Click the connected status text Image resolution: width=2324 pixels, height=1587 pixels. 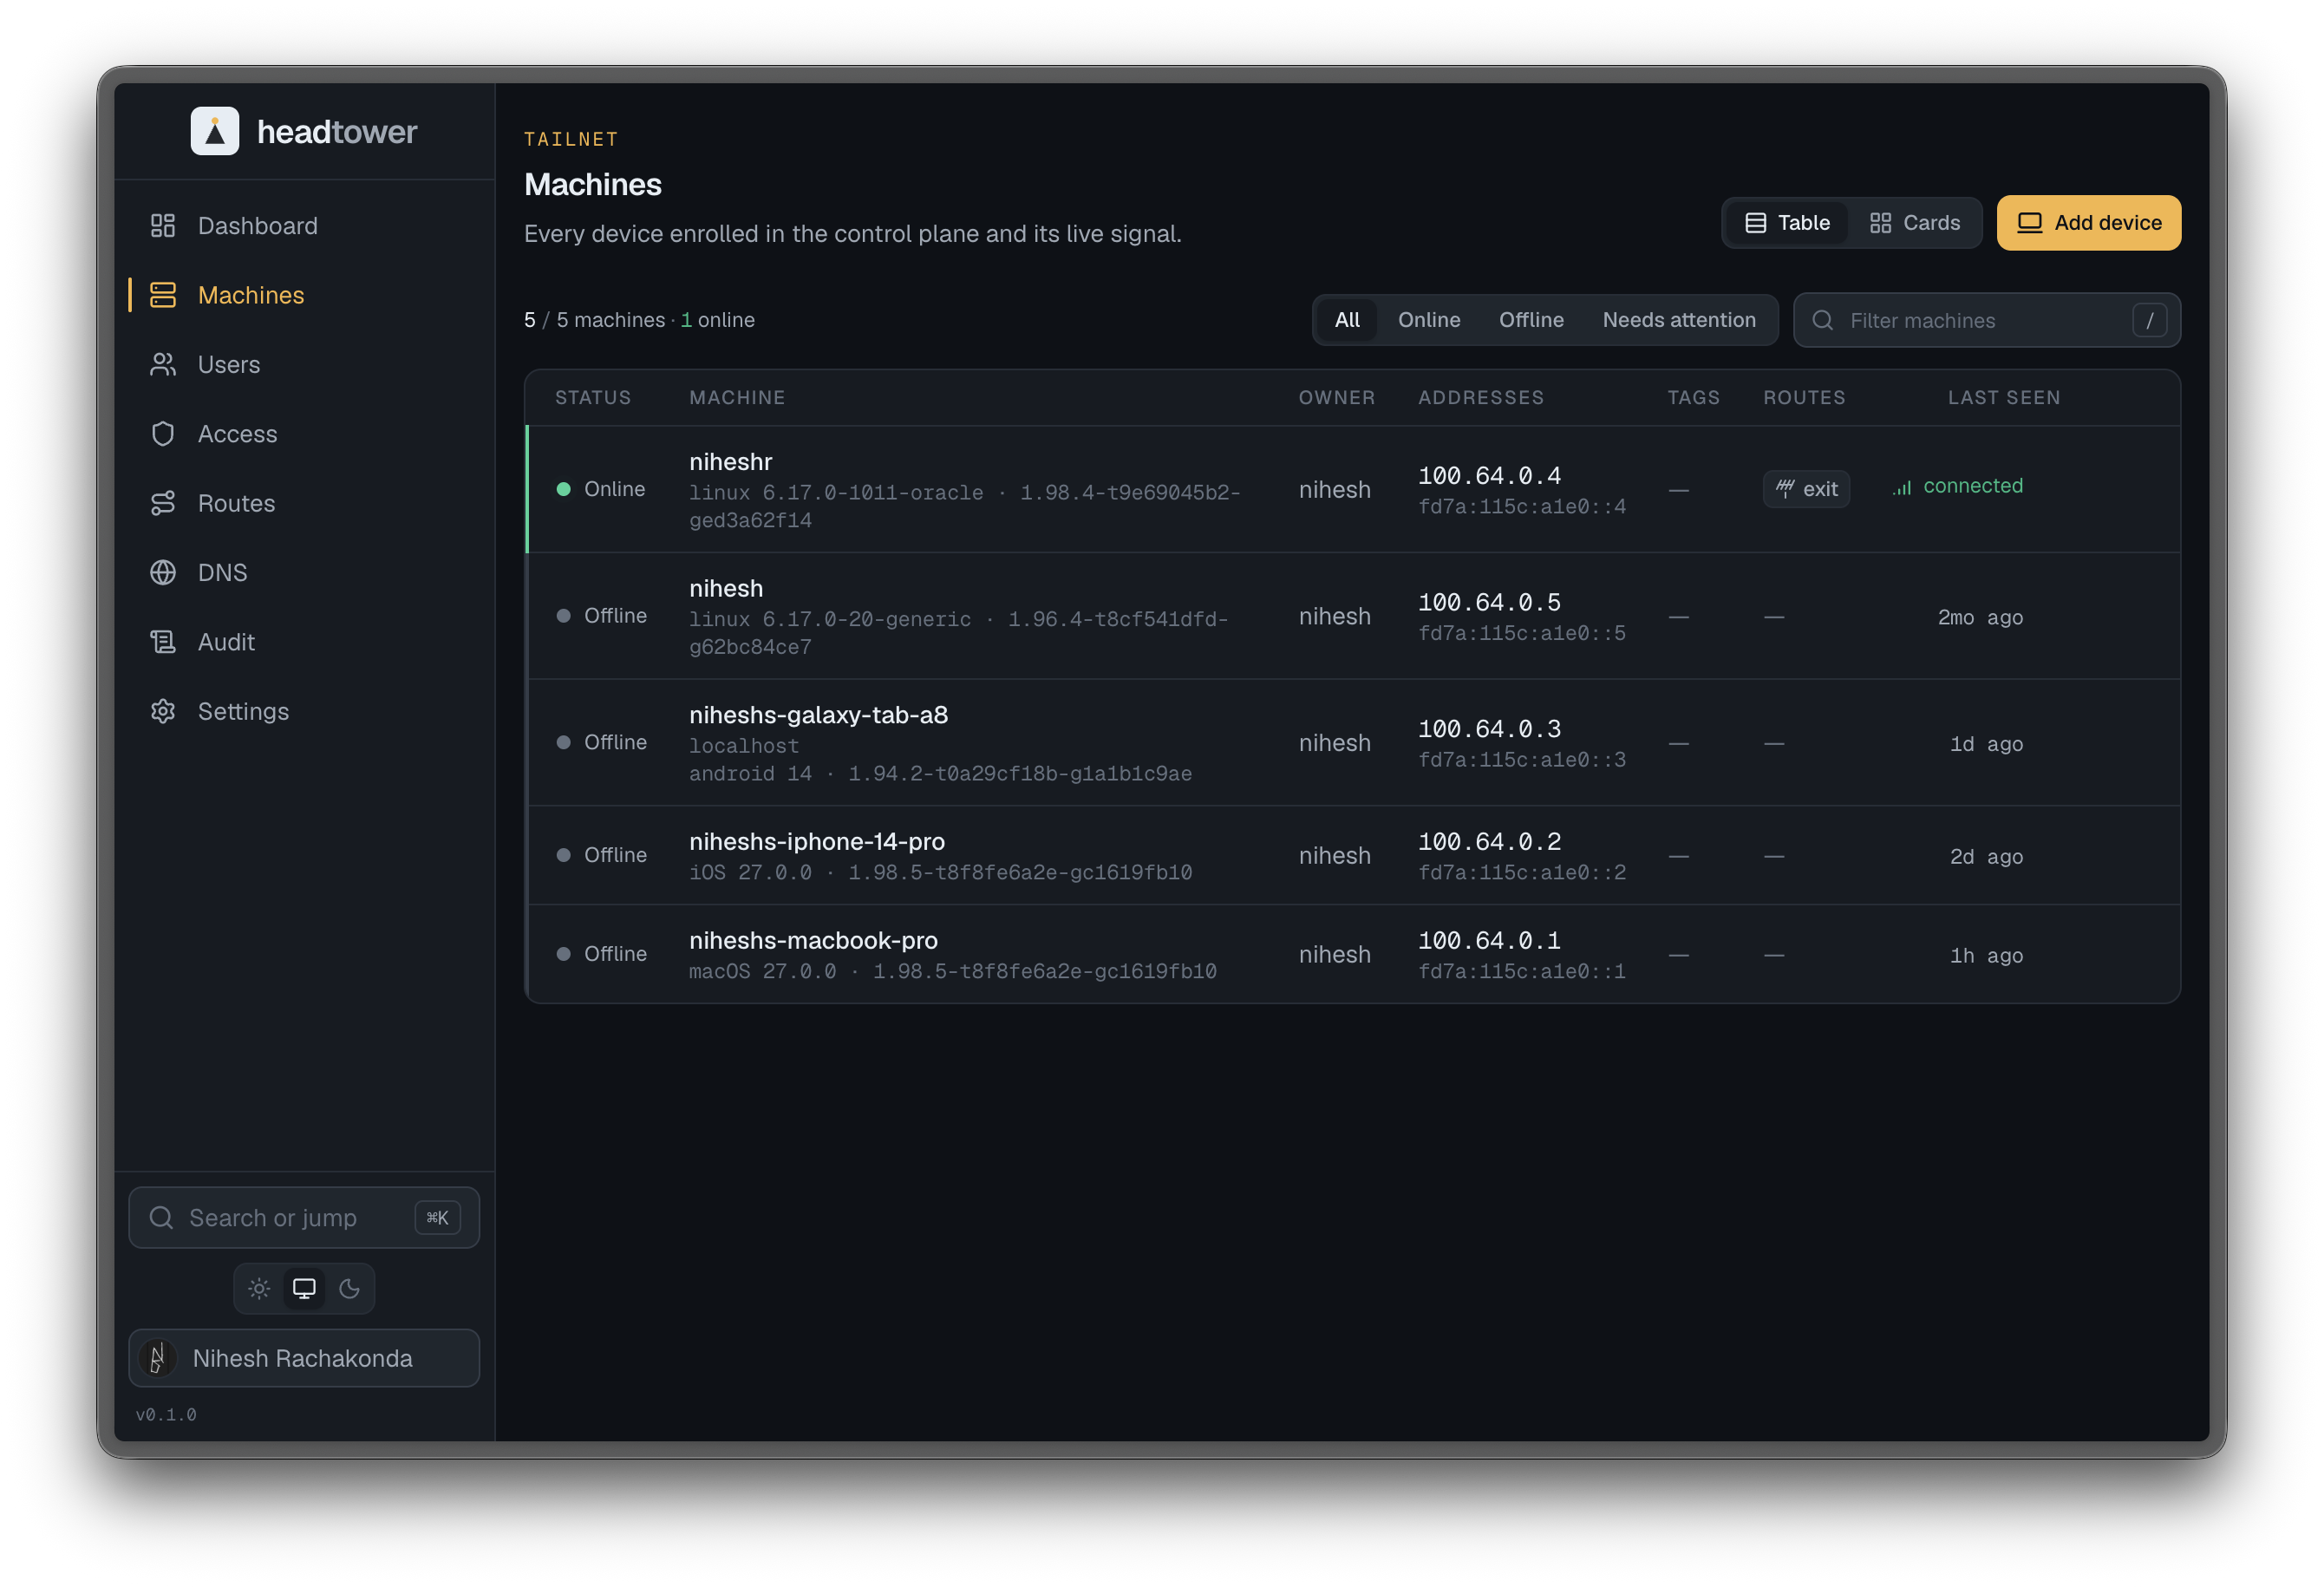coord(1973,486)
